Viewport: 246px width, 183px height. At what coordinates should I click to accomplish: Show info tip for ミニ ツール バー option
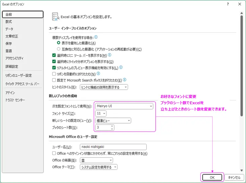[110, 55]
